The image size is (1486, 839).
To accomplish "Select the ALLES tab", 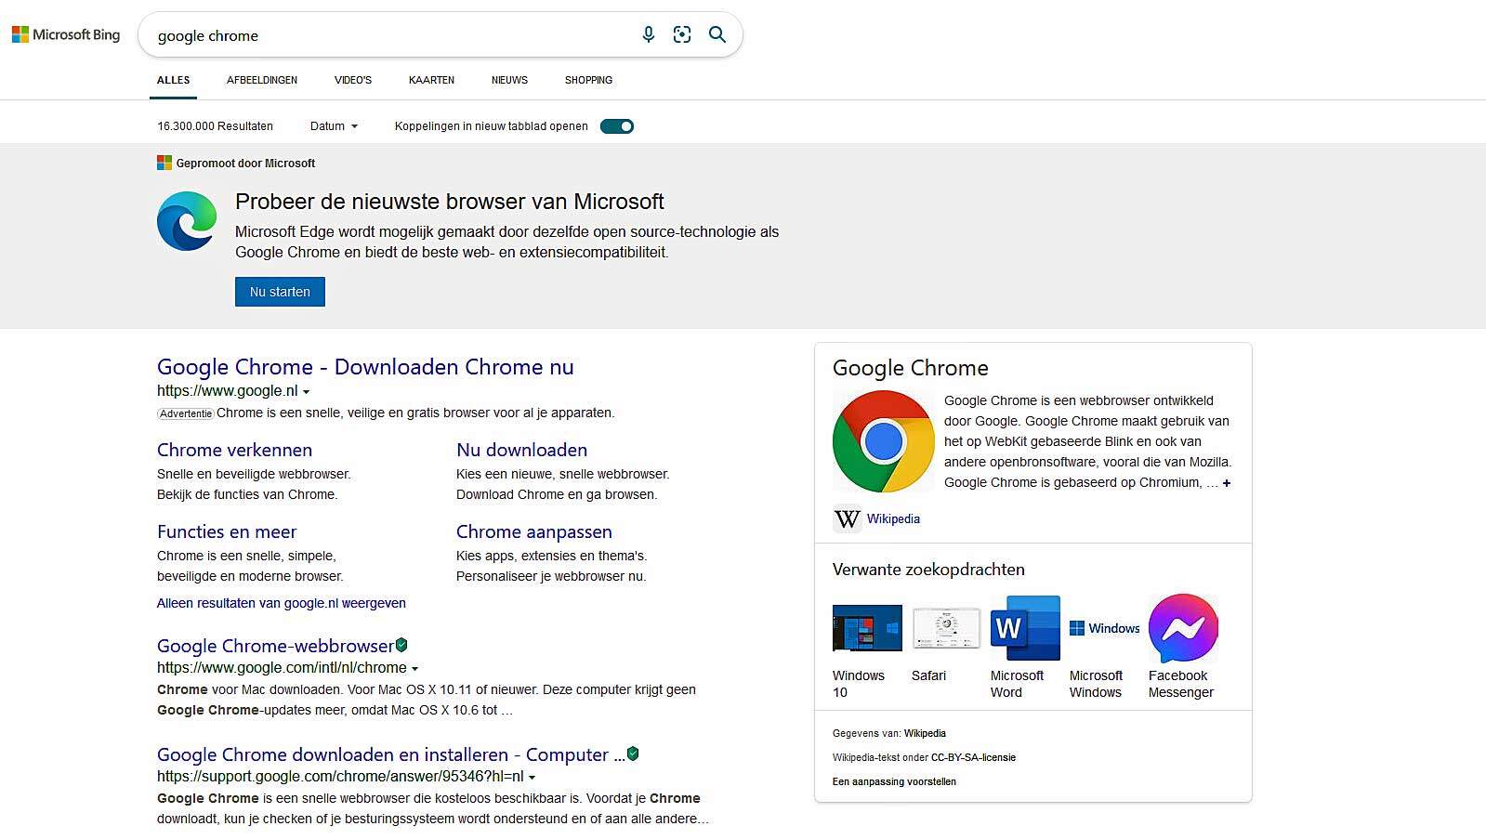I will click(x=174, y=80).
